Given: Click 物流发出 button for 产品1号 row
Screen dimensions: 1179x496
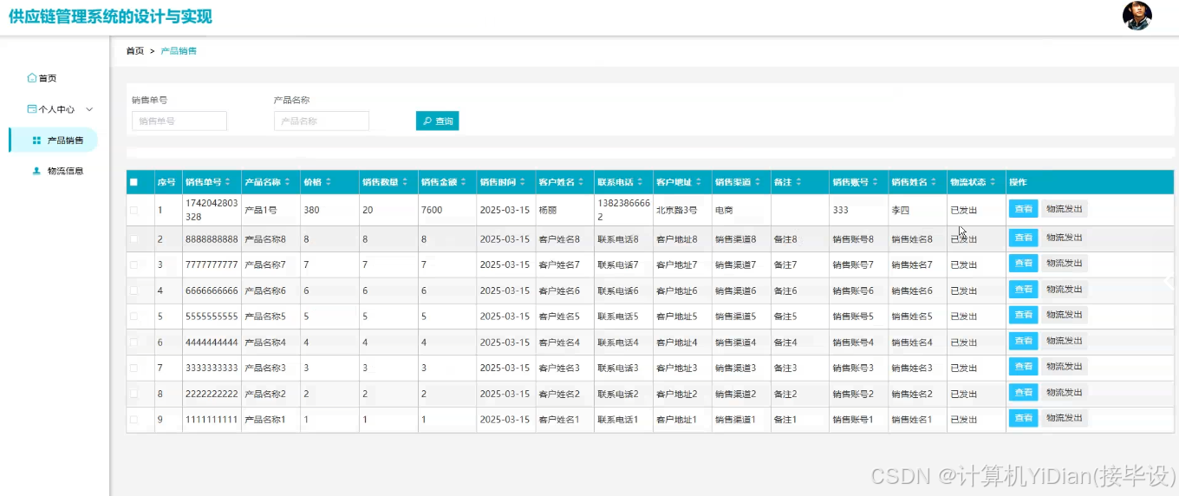Looking at the screenshot, I should click(1064, 209).
